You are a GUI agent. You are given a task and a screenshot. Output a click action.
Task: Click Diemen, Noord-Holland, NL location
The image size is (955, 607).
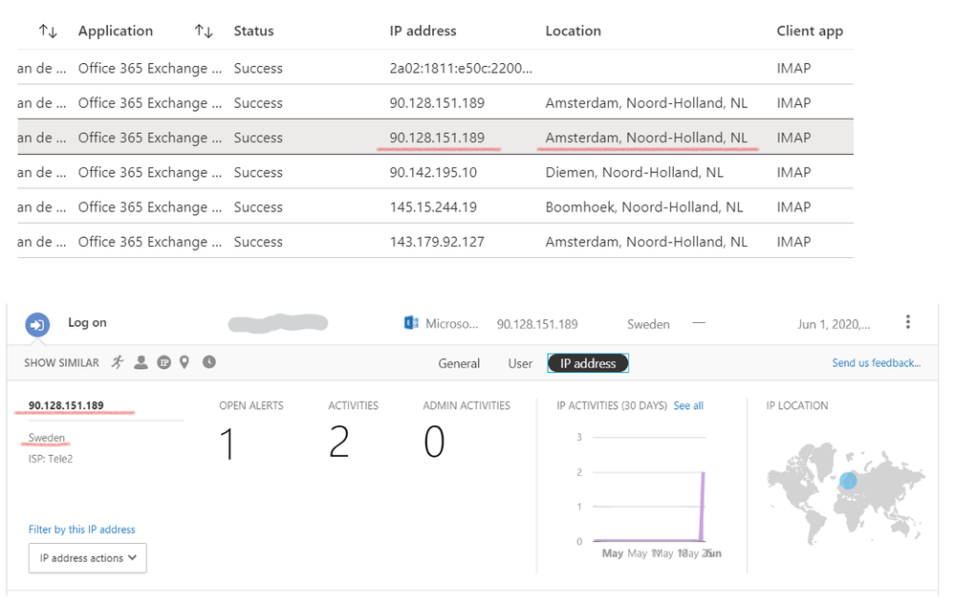tap(634, 172)
